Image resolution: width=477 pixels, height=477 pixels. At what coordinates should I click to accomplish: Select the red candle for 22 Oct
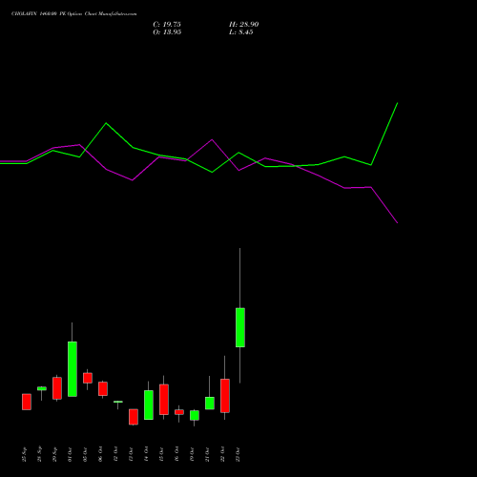coord(225,396)
